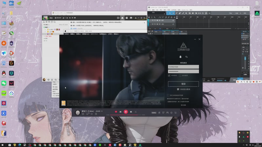
Task: Expand the dropdown arrow in Studio One top-right toolbar
Action: (x=241, y=13)
